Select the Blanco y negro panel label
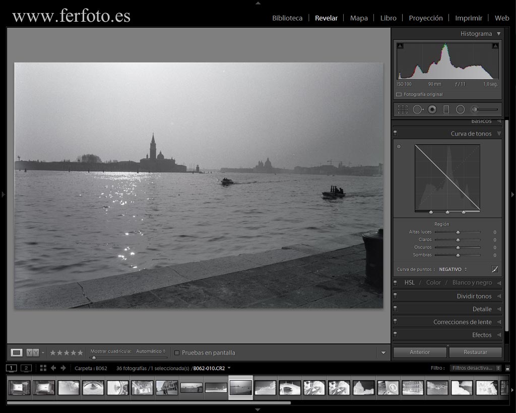This screenshot has width=516, height=413. [x=472, y=282]
